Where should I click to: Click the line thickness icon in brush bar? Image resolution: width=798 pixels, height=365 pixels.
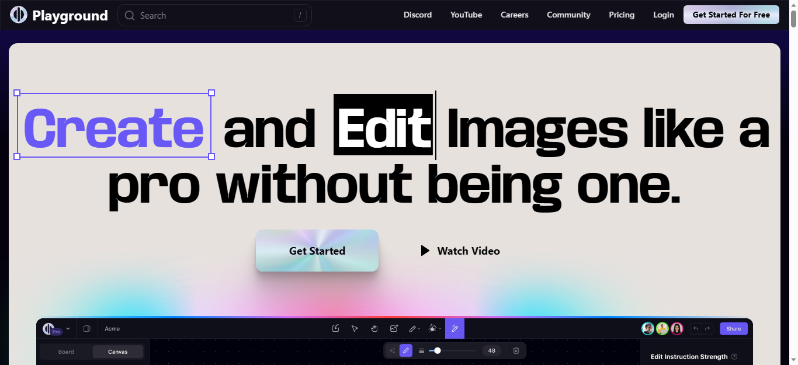421,350
